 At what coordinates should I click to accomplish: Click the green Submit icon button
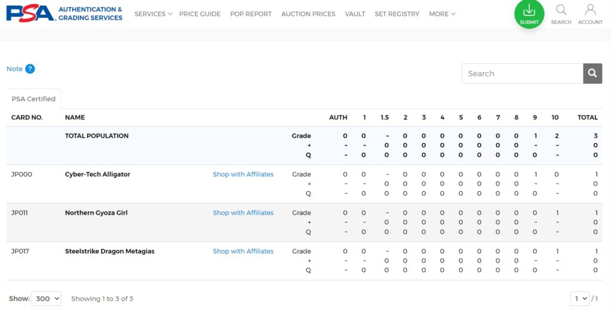[x=529, y=14]
